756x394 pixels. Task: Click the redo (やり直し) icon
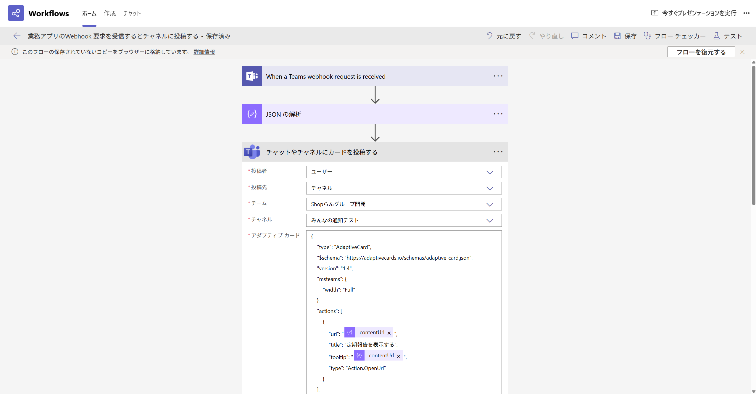point(532,36)
